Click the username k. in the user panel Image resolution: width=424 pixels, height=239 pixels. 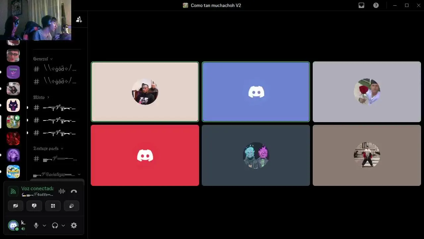23,223
